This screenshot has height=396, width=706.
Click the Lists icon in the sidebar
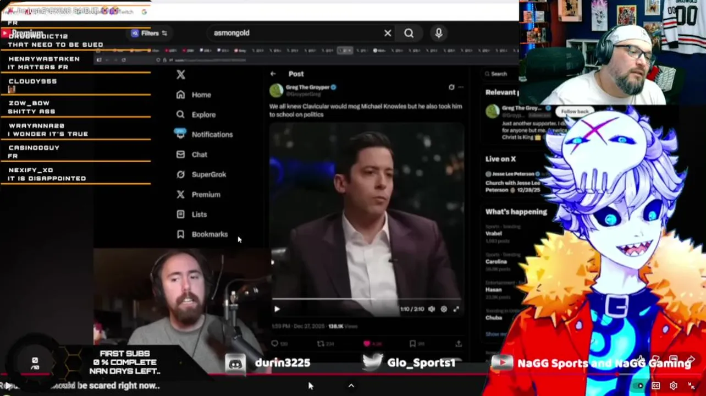(x=180, y=215)
